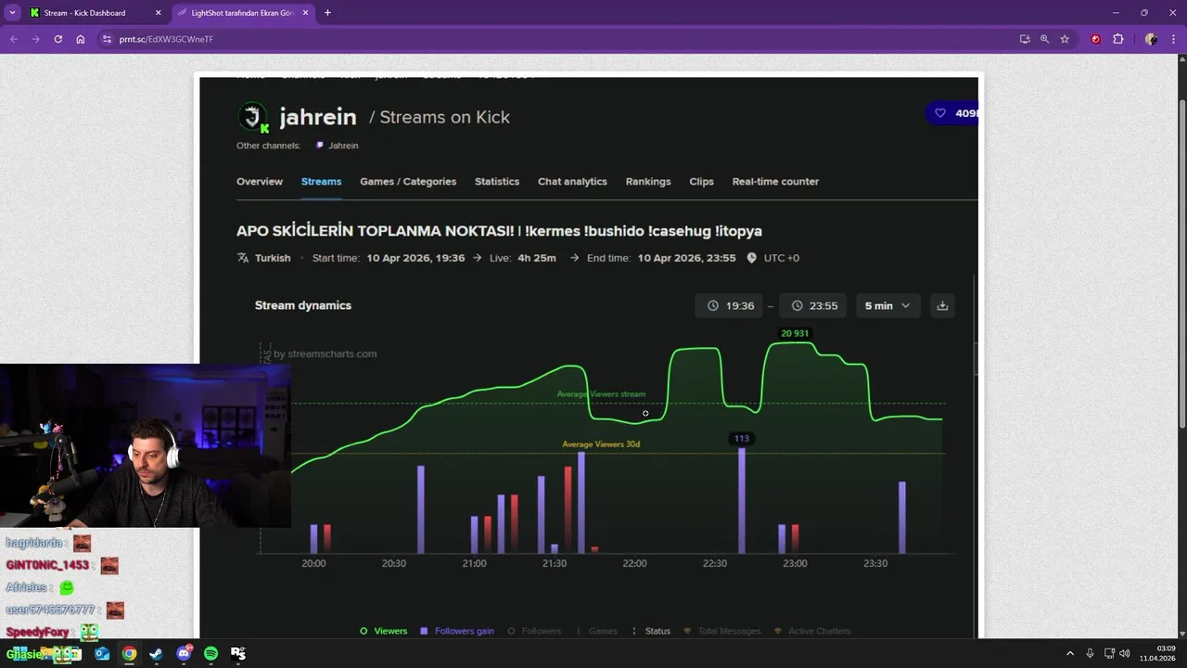
Task: Click the browser back arrow
Action: (x=13, y=39)
